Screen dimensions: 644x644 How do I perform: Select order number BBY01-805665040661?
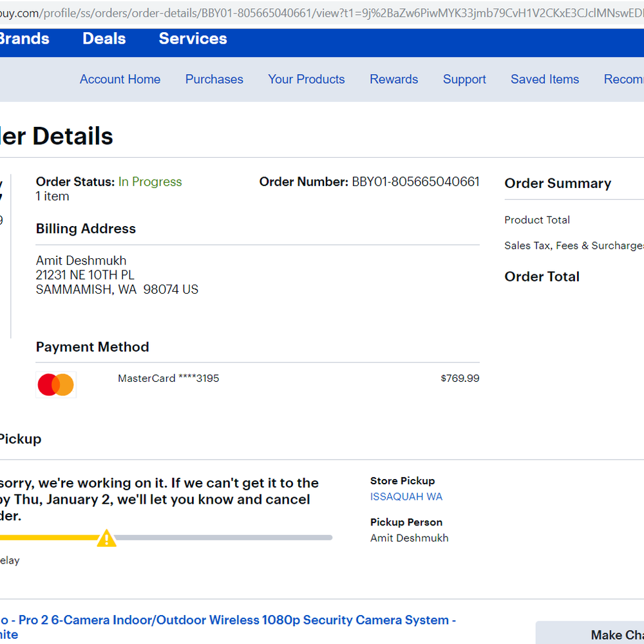click(x=415, y=182)
